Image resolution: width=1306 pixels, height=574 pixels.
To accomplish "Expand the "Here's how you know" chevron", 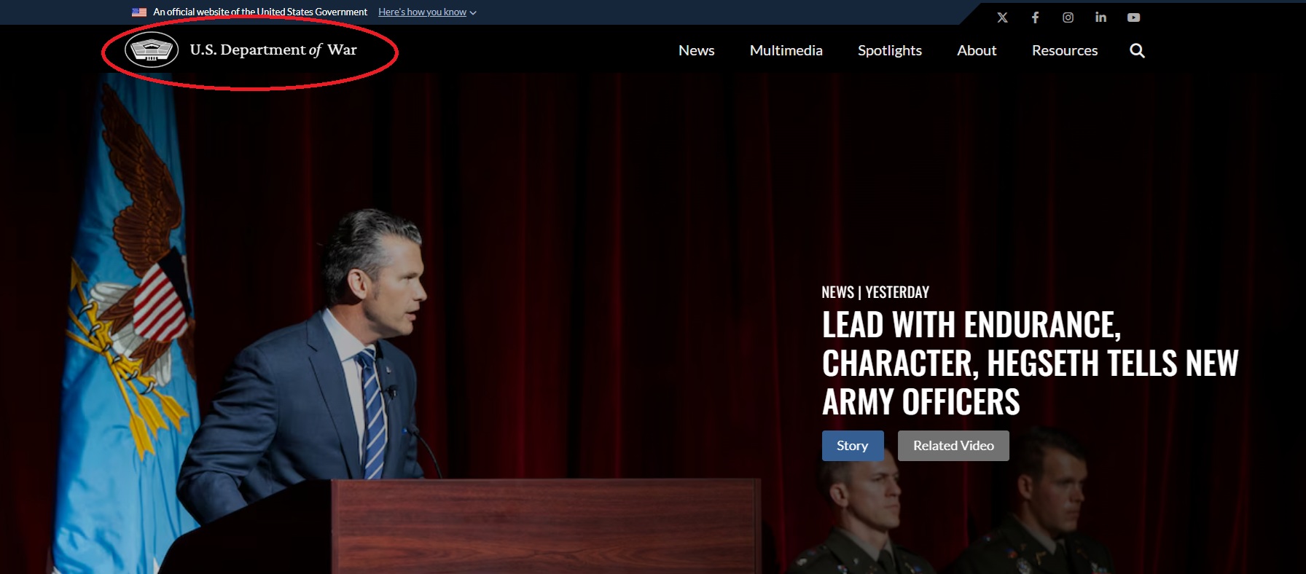I will pyautogui.click(x=473, y=12).
